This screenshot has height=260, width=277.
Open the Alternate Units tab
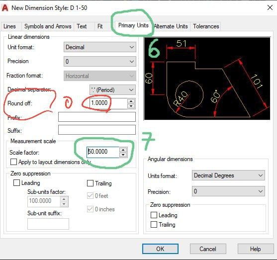(171, 26)
